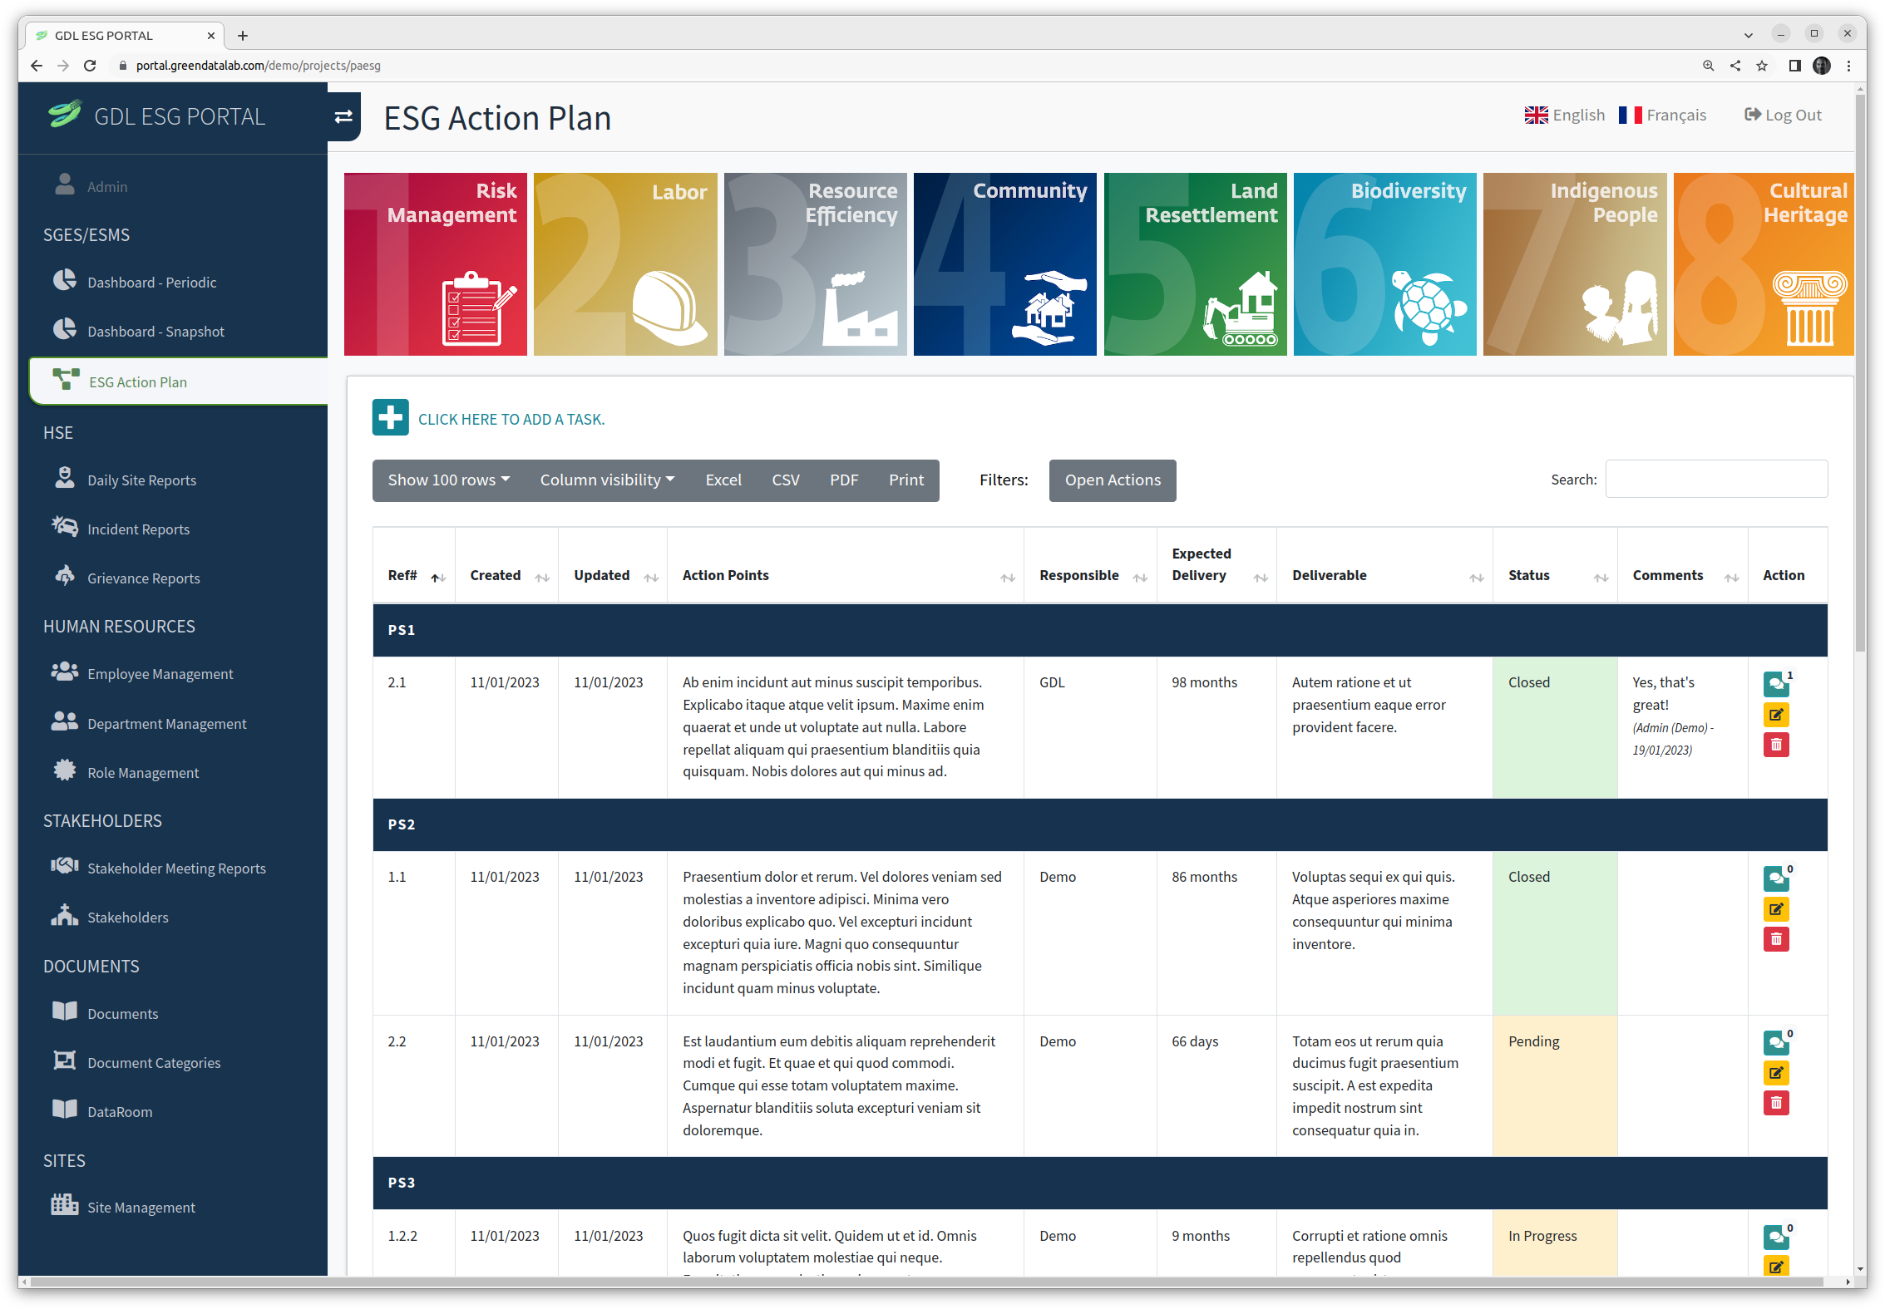Image resolution: width=1885 pixels, height=1309 pixels.
Task: Click yellow edit icon for task 1.1
Action: pos(1775,908)
